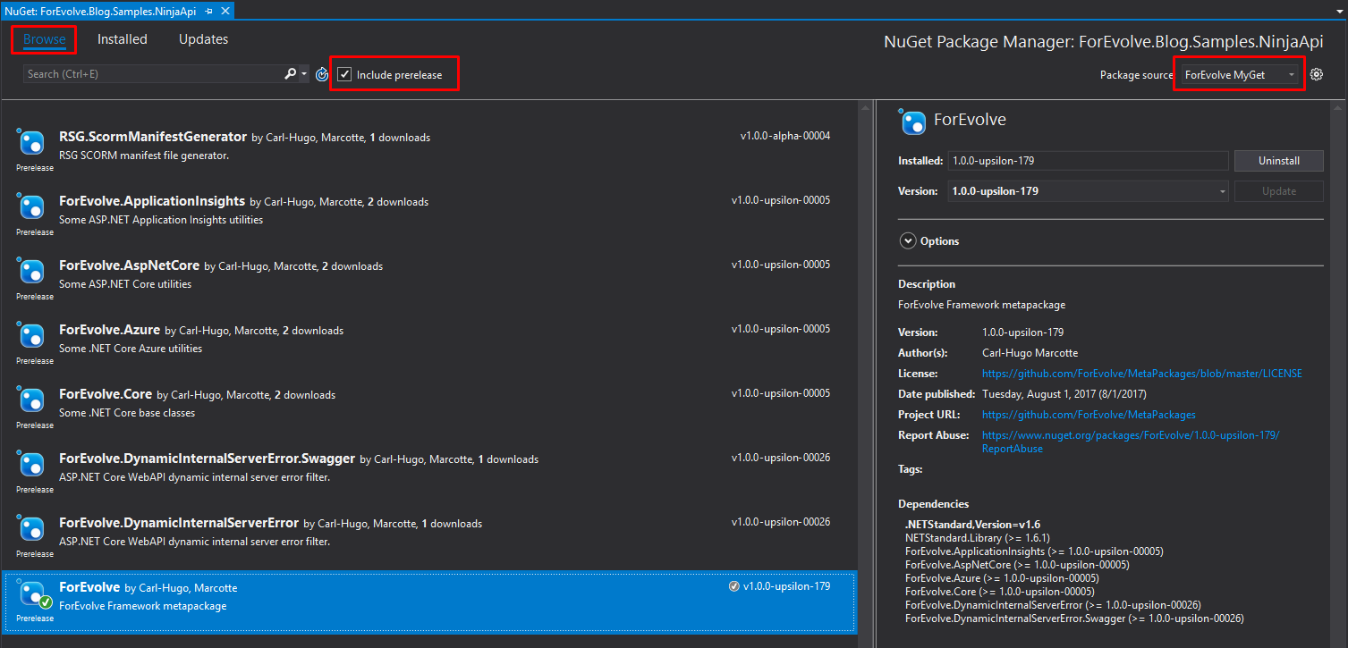Switch to the Browse tab
The width and height of the screenshot is (1348, 648).
pyautogui.click(x=45, y=39)
